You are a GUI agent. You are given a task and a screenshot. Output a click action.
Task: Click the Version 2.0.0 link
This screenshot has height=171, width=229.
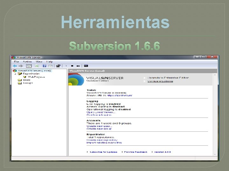click(163, 152)
